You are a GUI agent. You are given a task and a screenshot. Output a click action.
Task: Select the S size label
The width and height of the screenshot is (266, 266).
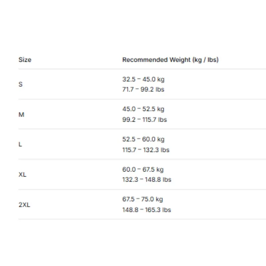pos(20,84)
